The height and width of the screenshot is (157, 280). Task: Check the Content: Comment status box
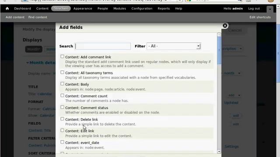pos(62,107)
